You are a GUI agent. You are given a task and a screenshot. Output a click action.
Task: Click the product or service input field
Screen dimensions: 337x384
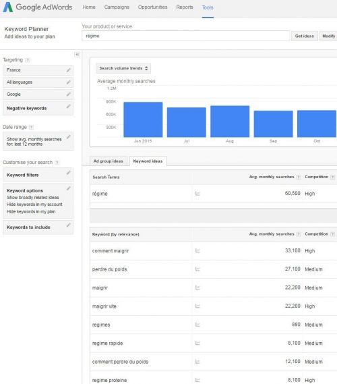pos(186,36)
